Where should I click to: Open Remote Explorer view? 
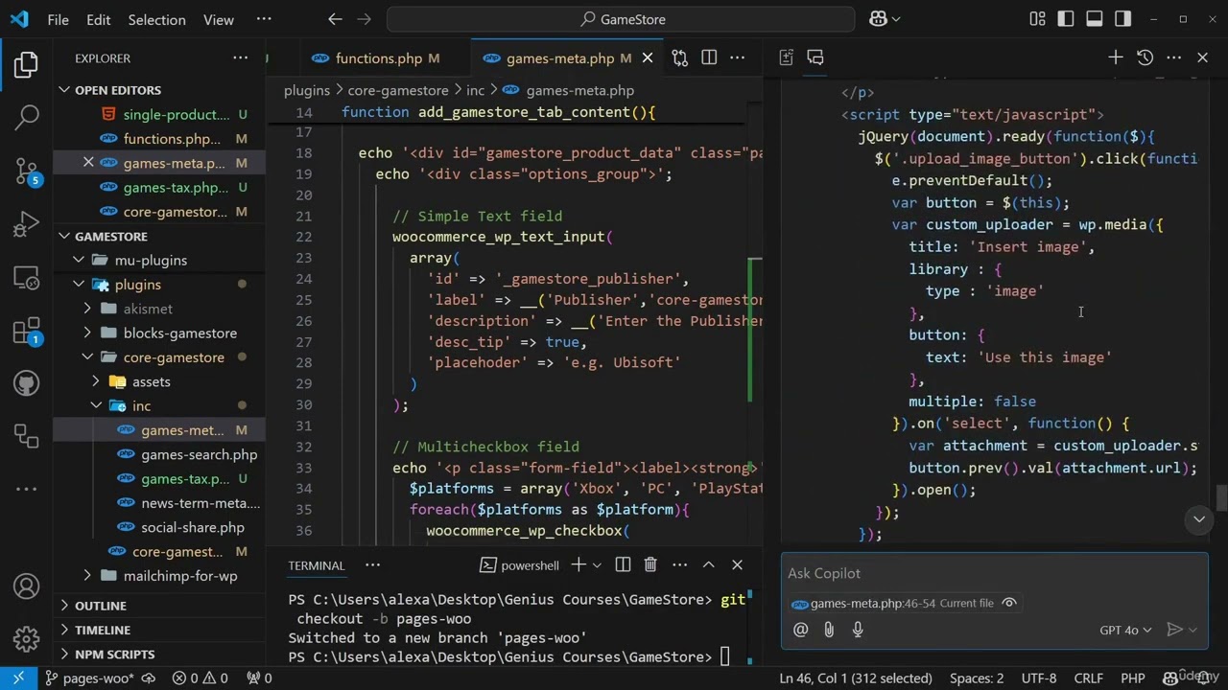[27, 278]
